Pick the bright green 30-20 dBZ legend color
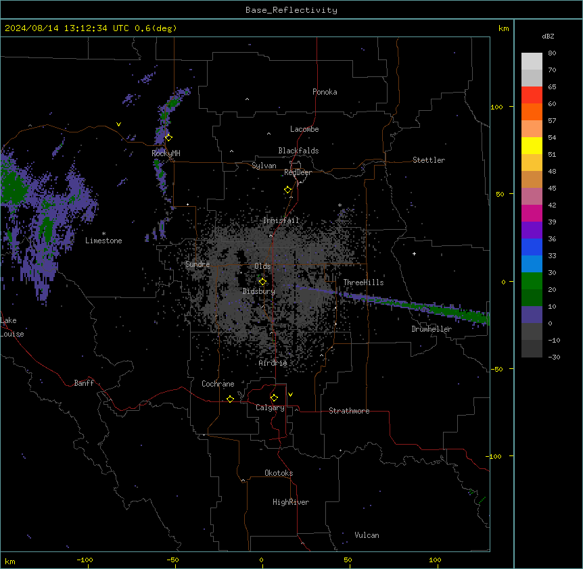 coord(532,281)
